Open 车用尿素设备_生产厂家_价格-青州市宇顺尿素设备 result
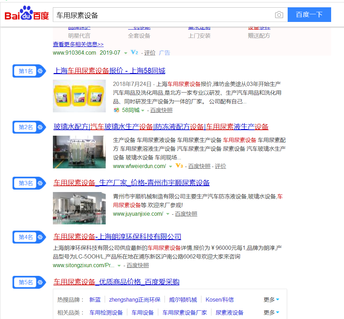This screenshot has width=344, height=319. pos(131,183)
